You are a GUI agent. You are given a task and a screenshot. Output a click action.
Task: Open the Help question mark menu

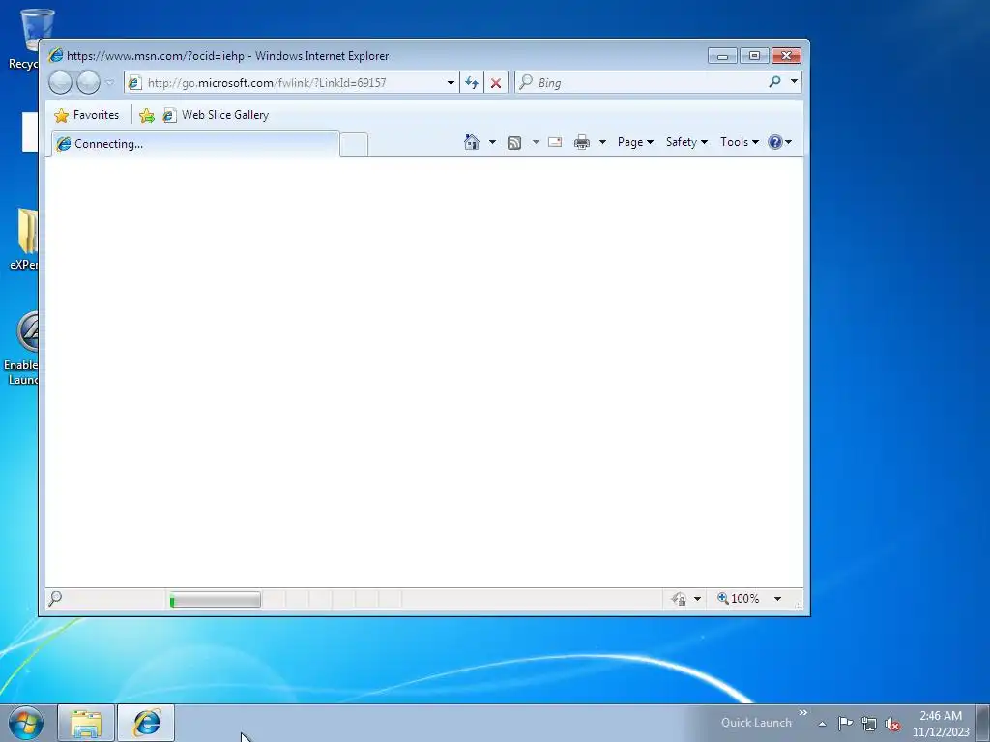pyautogui.click(x=780, y=142)
